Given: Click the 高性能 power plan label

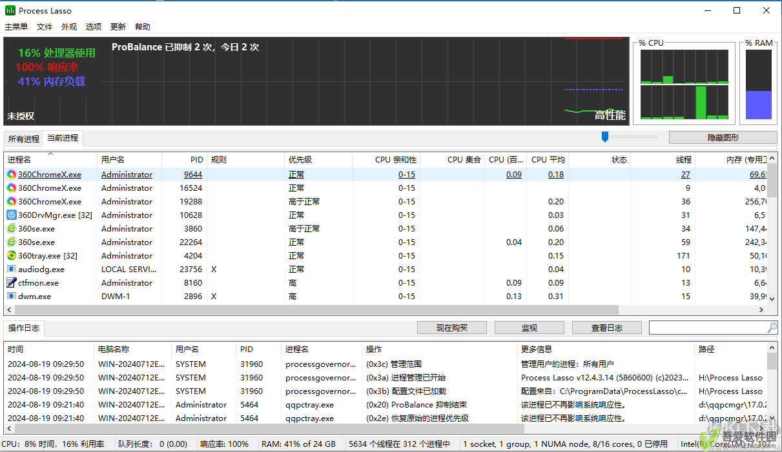Looking at the screenshot, I should point(610,115).
